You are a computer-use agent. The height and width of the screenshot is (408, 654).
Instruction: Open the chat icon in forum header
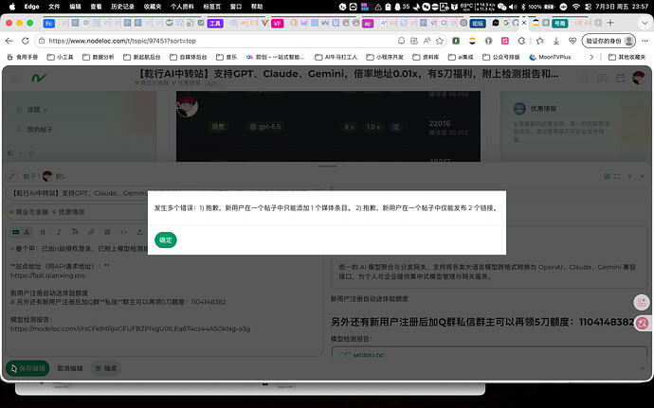pyautogui.click(x=602, y=78)
